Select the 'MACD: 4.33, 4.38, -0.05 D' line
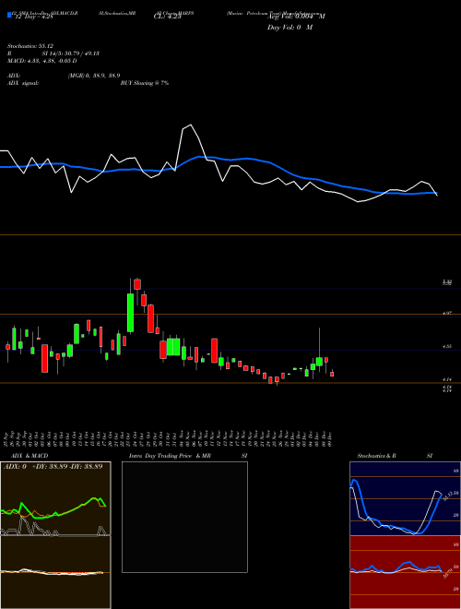The height and width of the screenshot is (609, 461). tap(41, 61)
